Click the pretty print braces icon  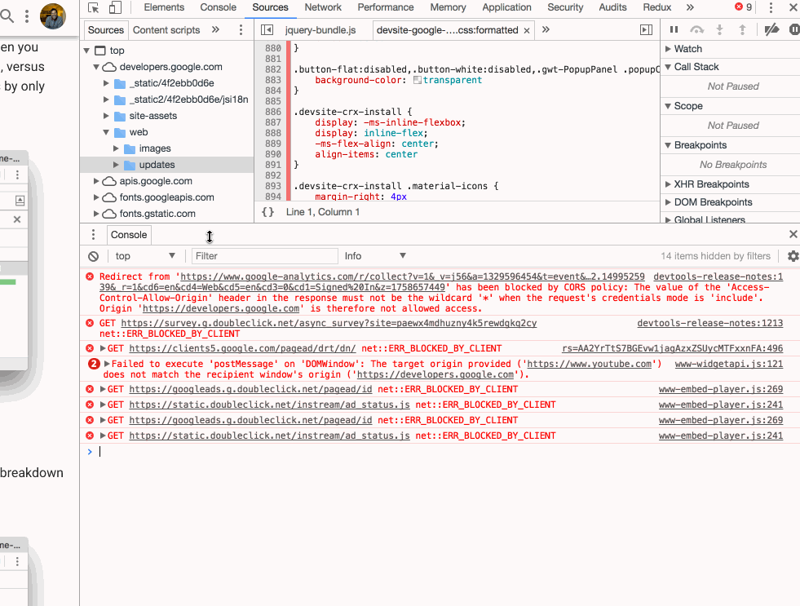266,210
